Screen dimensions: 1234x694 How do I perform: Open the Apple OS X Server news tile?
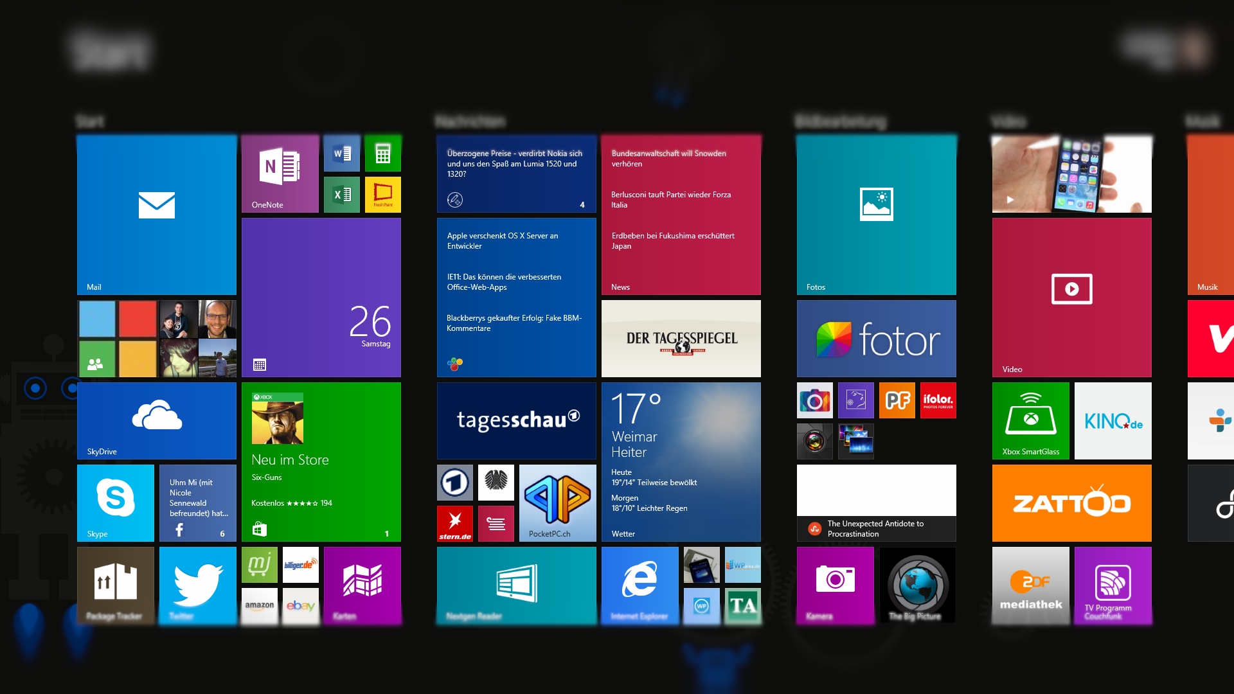[517, 298]
